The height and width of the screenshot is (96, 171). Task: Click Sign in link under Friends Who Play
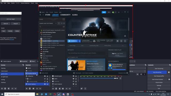(114, 53)
